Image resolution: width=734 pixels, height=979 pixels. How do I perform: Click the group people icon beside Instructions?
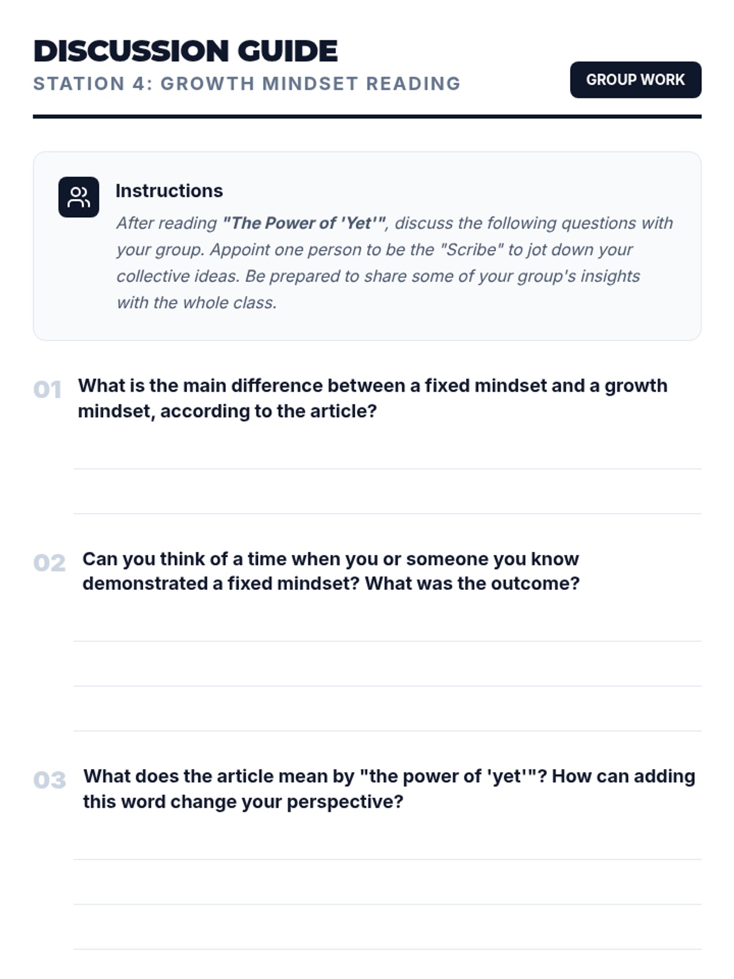tap(78, 197)
